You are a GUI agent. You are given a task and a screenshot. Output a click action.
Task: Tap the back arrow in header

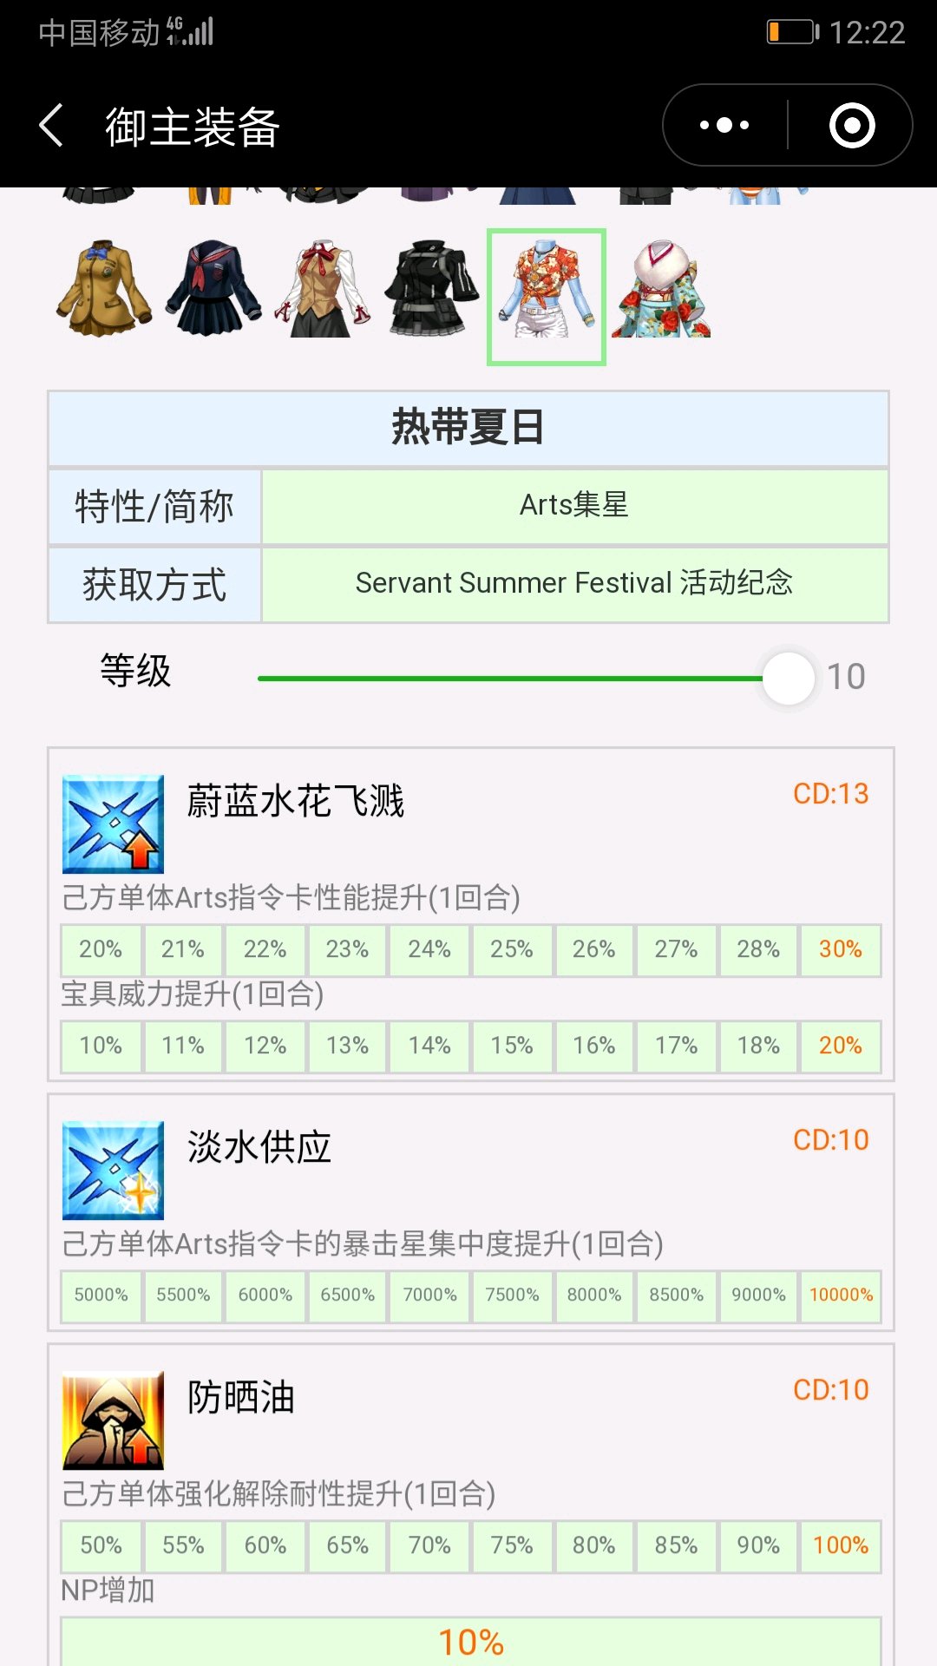[52, 126]
